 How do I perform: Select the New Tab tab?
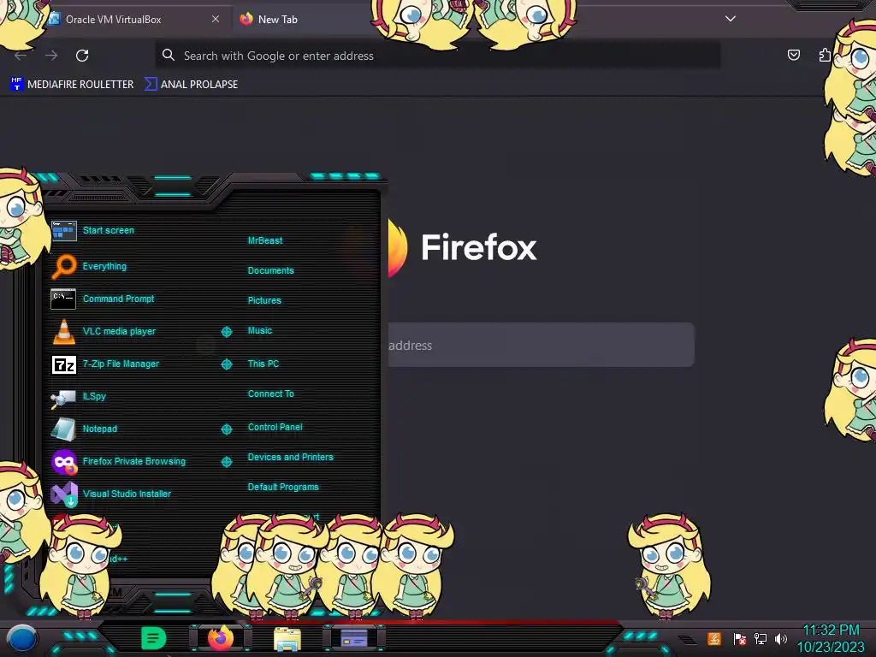pyautogui.click(x=302, y=19)
